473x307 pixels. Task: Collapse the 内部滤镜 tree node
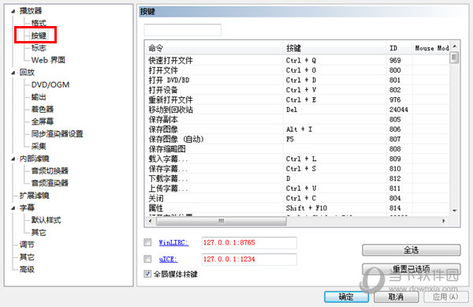tap(13, 159)
